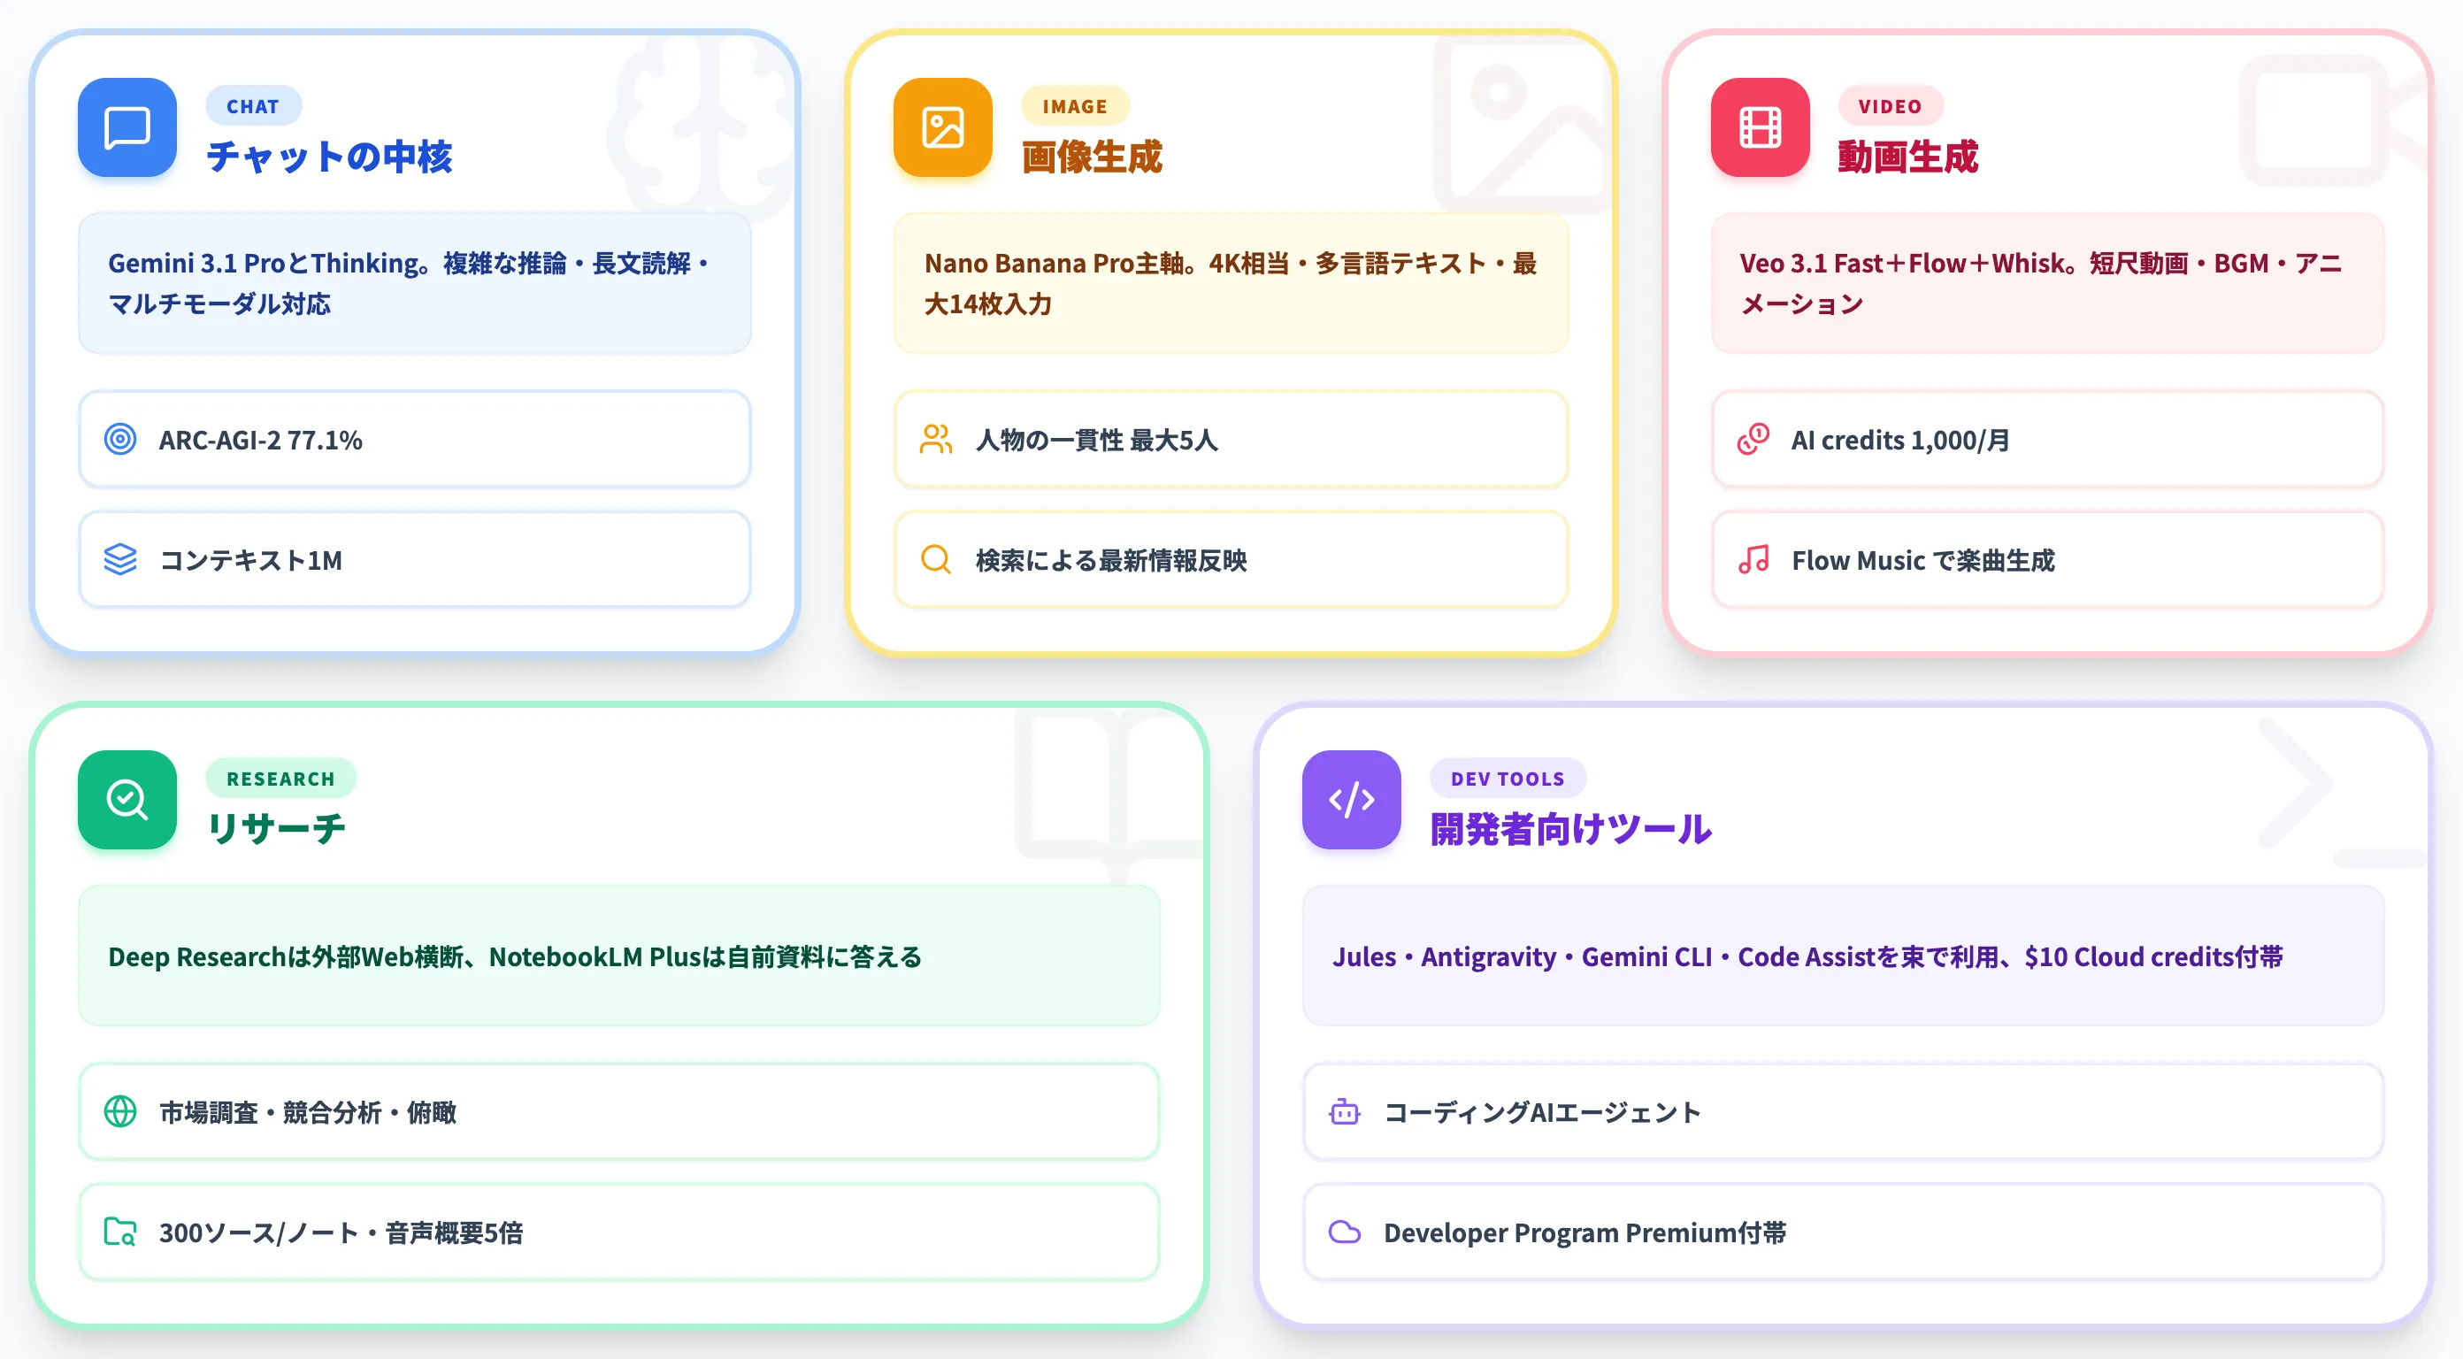Click the purple code brackets icon
The width and height of the screenshot is (2463, 1359).
pyautogui.click(x=1352, y=800)
